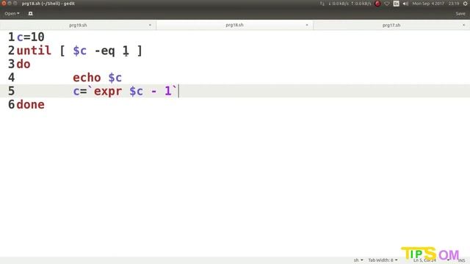The width and height of the screenshot is (470, 264).
Task: Open the clock showing Mon Sep 4 2017
Action: tap(435, 4)
